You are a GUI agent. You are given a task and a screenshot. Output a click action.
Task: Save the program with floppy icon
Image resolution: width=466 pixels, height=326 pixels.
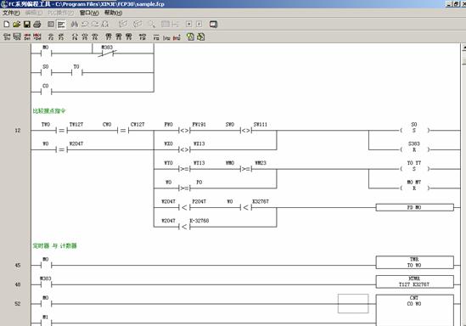coord(27,25)
